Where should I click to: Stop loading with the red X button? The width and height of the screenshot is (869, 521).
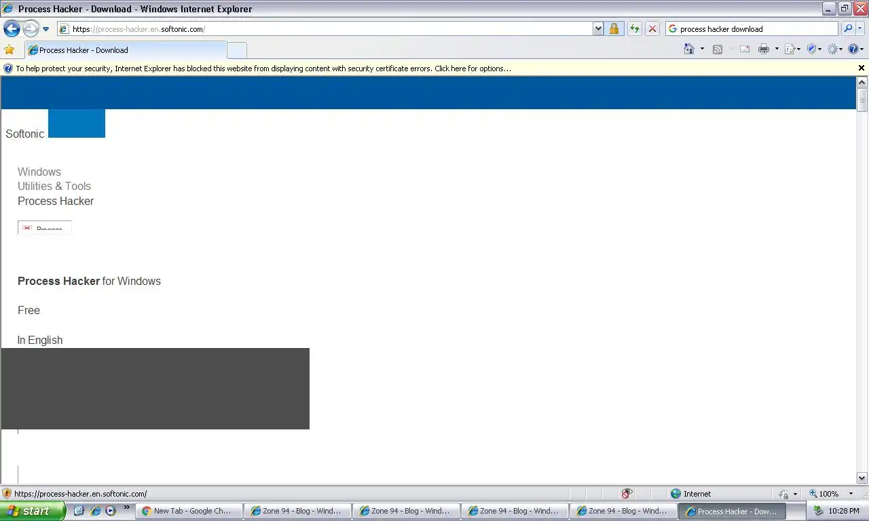(652, 28)
